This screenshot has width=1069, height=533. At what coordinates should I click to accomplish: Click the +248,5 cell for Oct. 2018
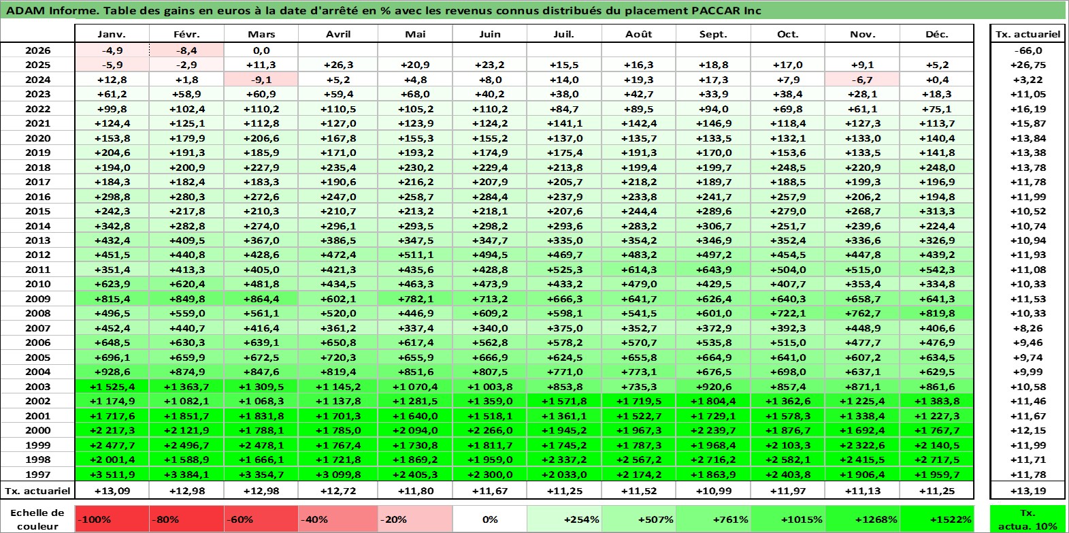[788, 167]
